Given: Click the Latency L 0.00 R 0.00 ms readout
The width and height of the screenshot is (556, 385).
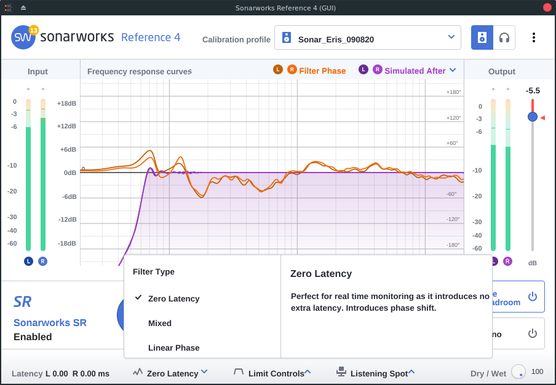Looking at the screenshot, I should click(x=61, y=374).
